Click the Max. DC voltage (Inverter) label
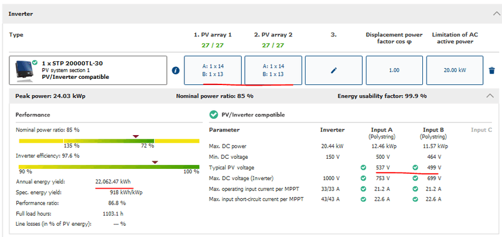 click(x=241, y=178)
